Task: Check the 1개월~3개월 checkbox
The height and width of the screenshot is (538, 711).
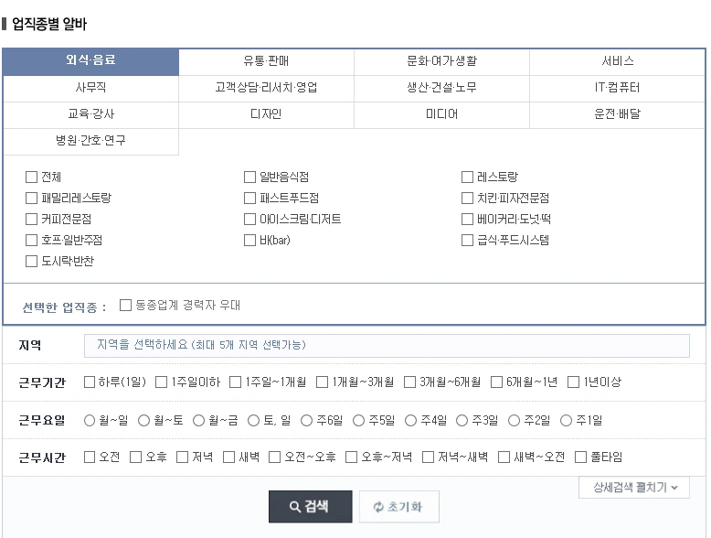Action: [x=322, y=382]
